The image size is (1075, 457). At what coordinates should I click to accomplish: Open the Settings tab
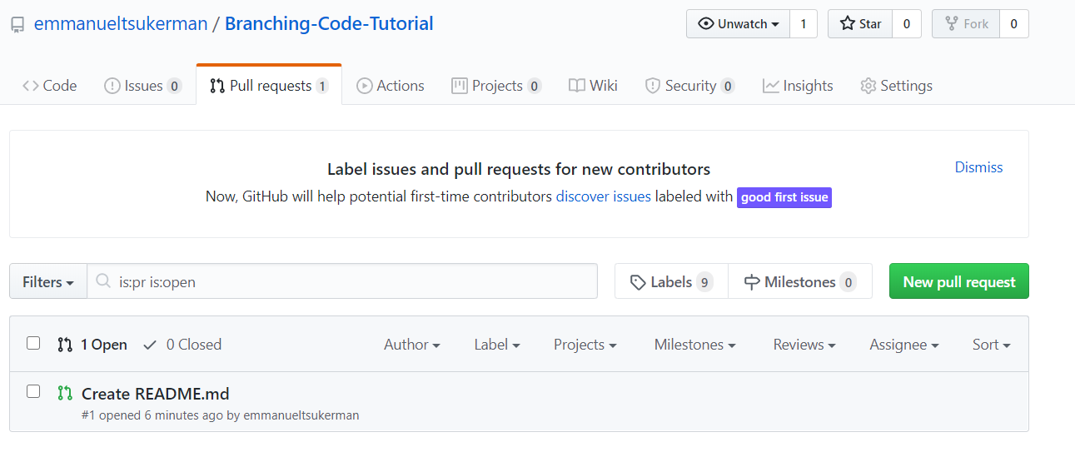point(896,85)
